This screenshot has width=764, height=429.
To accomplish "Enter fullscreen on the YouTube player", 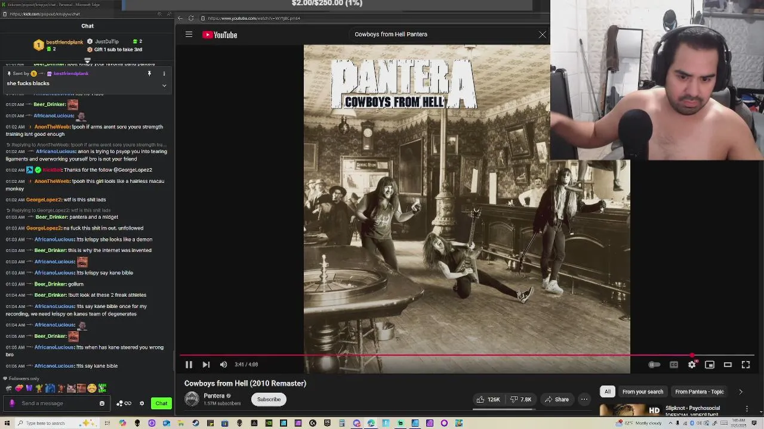I will tap(745, 365).
